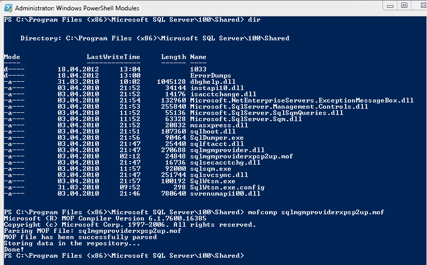Click the Length column header
The height and width of the screenshot is (265, 427).
(x=173, y=57)
